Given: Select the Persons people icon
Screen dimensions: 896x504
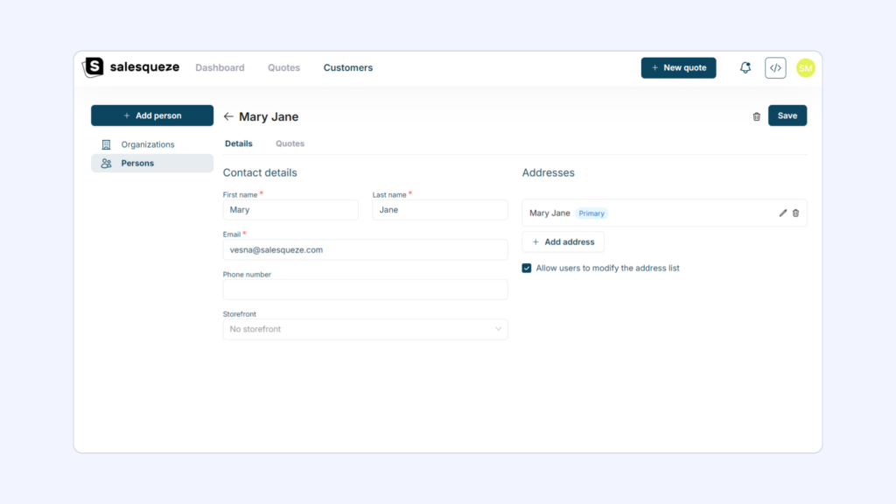Looking at the screenshot, I should (106, 164).
